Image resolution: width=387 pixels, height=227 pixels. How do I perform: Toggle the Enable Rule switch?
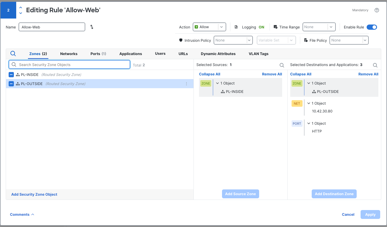click(372, 27)
